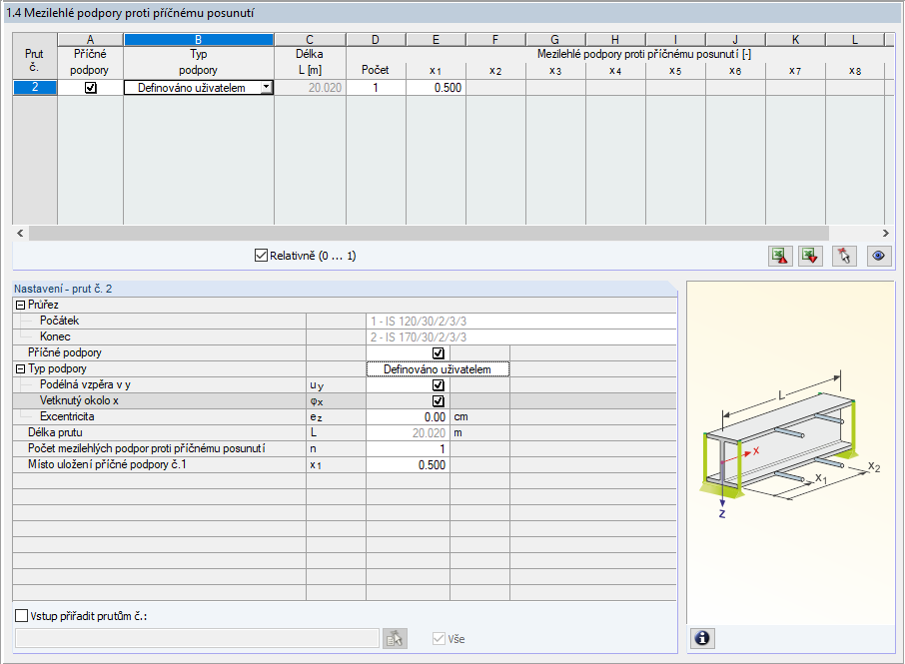Toggle the Příčné podpory checkbox in row 2
This screenshot has width=905, height=664.
click(x=91, y=88)
